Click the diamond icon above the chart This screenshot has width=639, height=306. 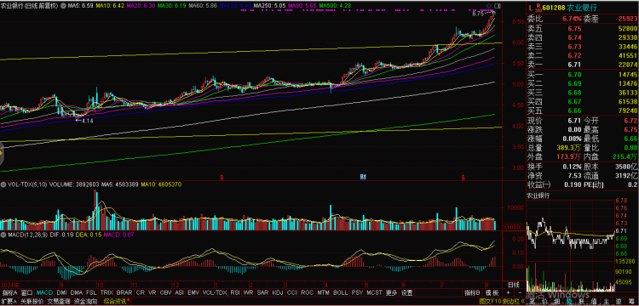[x=489, y=5]
